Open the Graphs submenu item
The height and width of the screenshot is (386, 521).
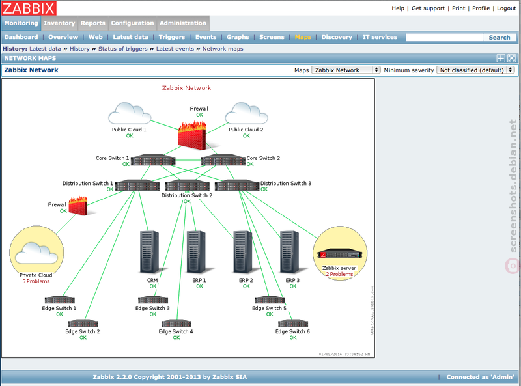[238, 37]
